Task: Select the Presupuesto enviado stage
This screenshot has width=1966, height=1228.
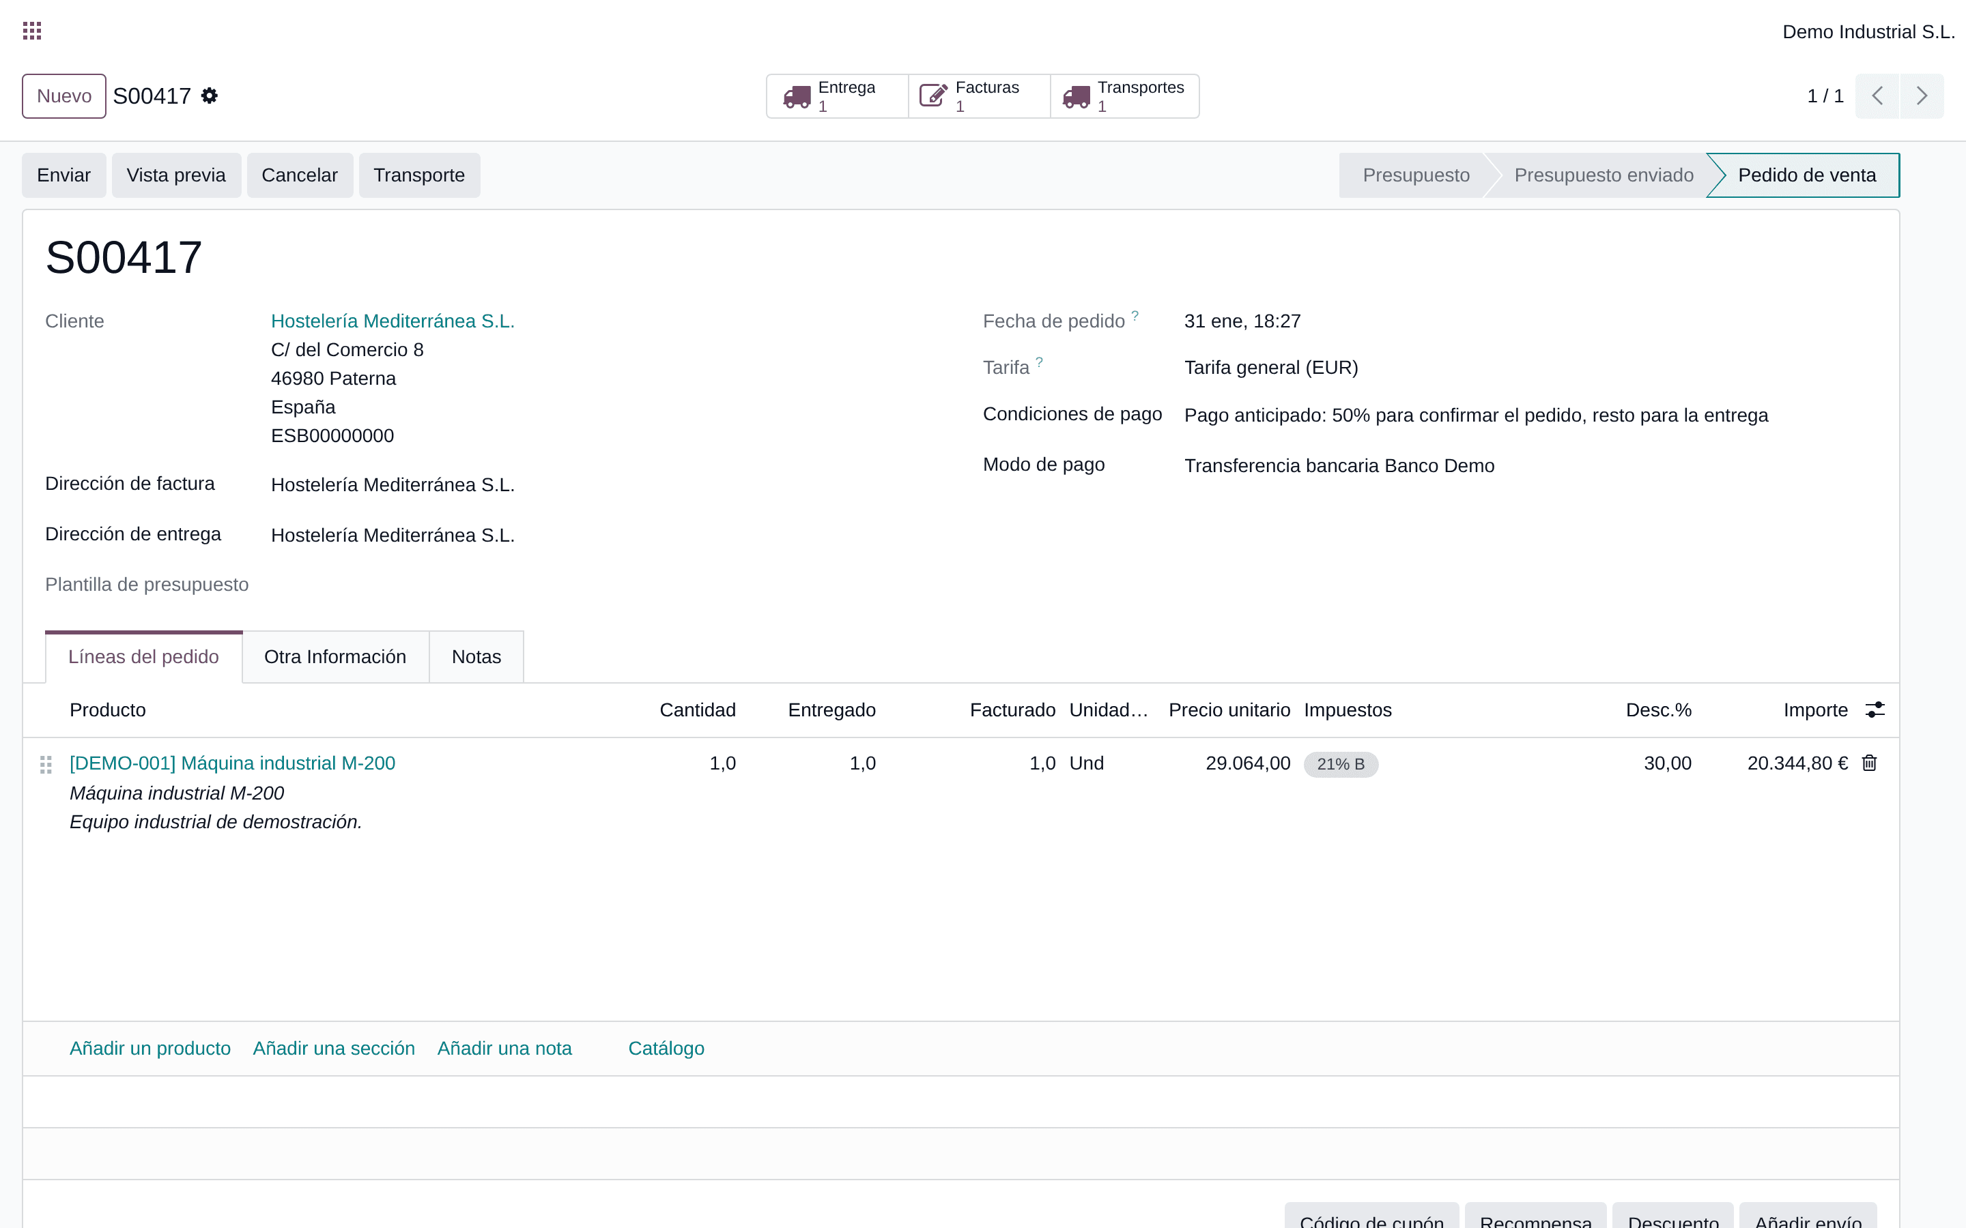Action: [1604, 175]
